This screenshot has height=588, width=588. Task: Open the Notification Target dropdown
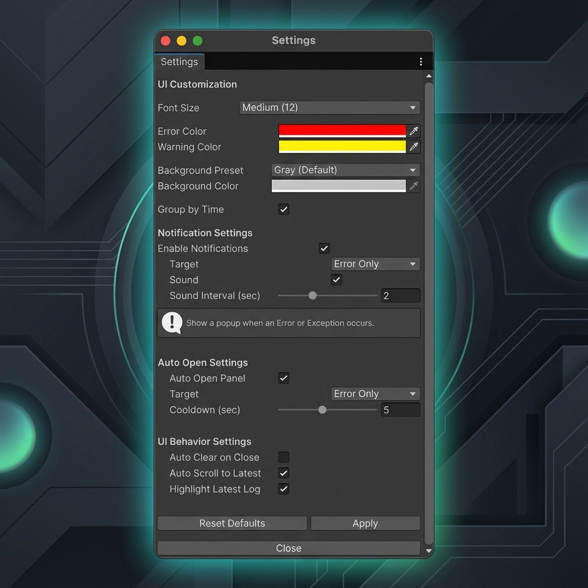(376, 264)
